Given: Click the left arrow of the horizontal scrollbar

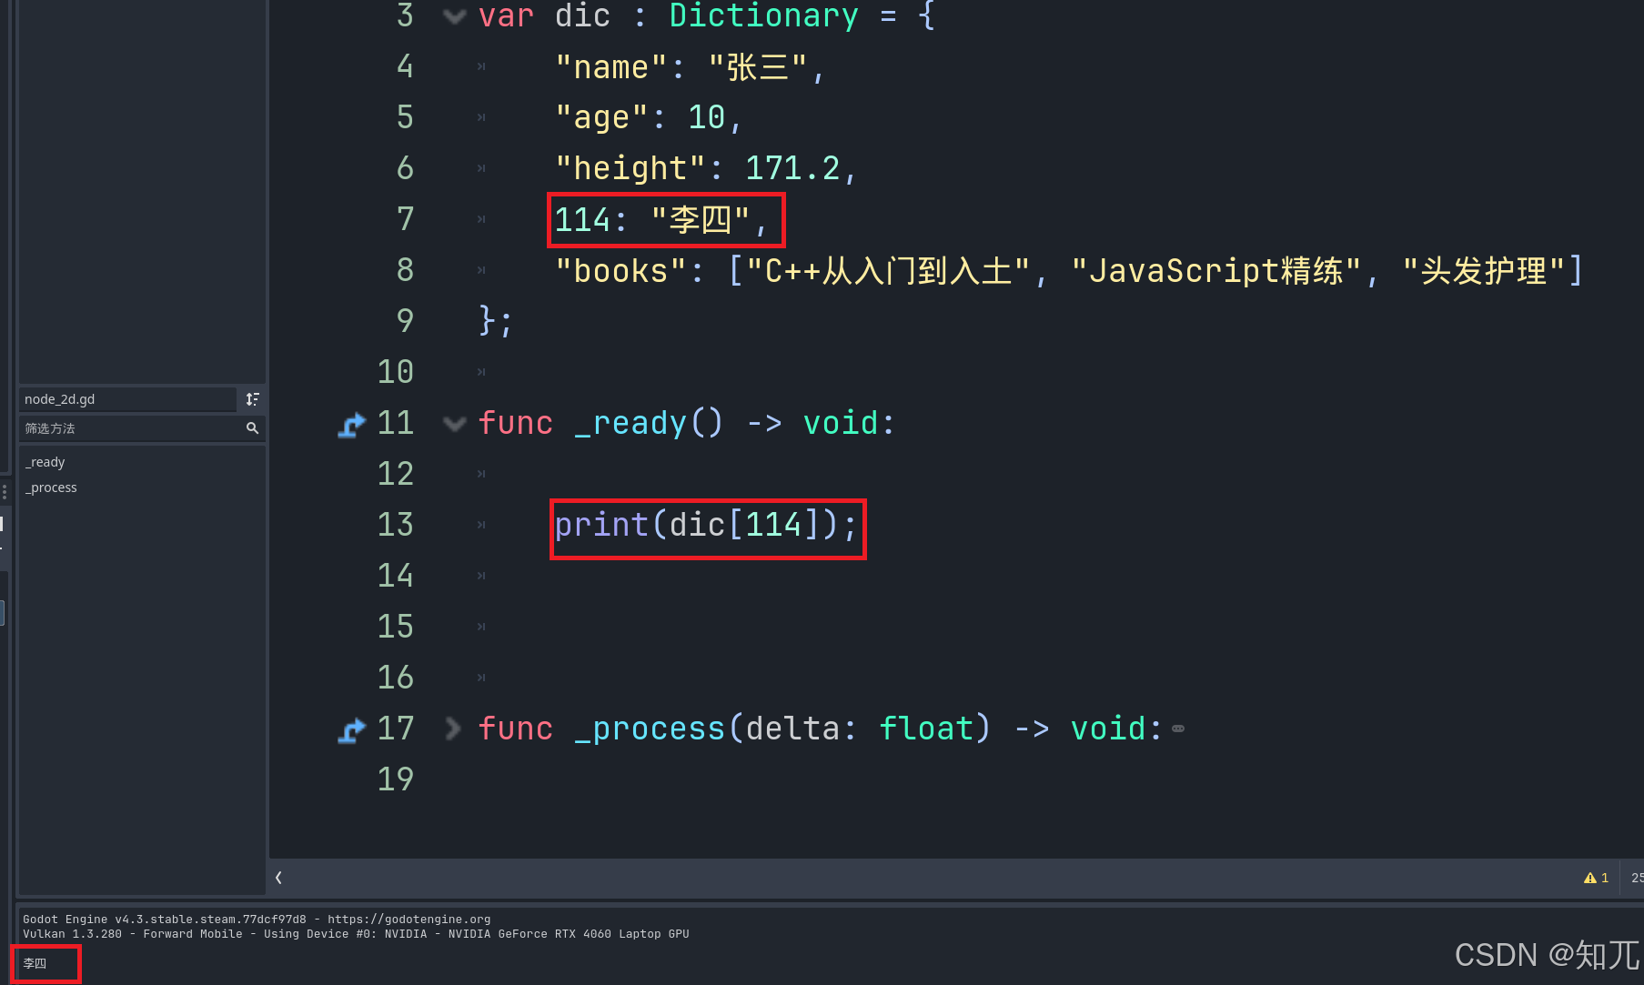Looking at the screenshot, I should [278, 878].
